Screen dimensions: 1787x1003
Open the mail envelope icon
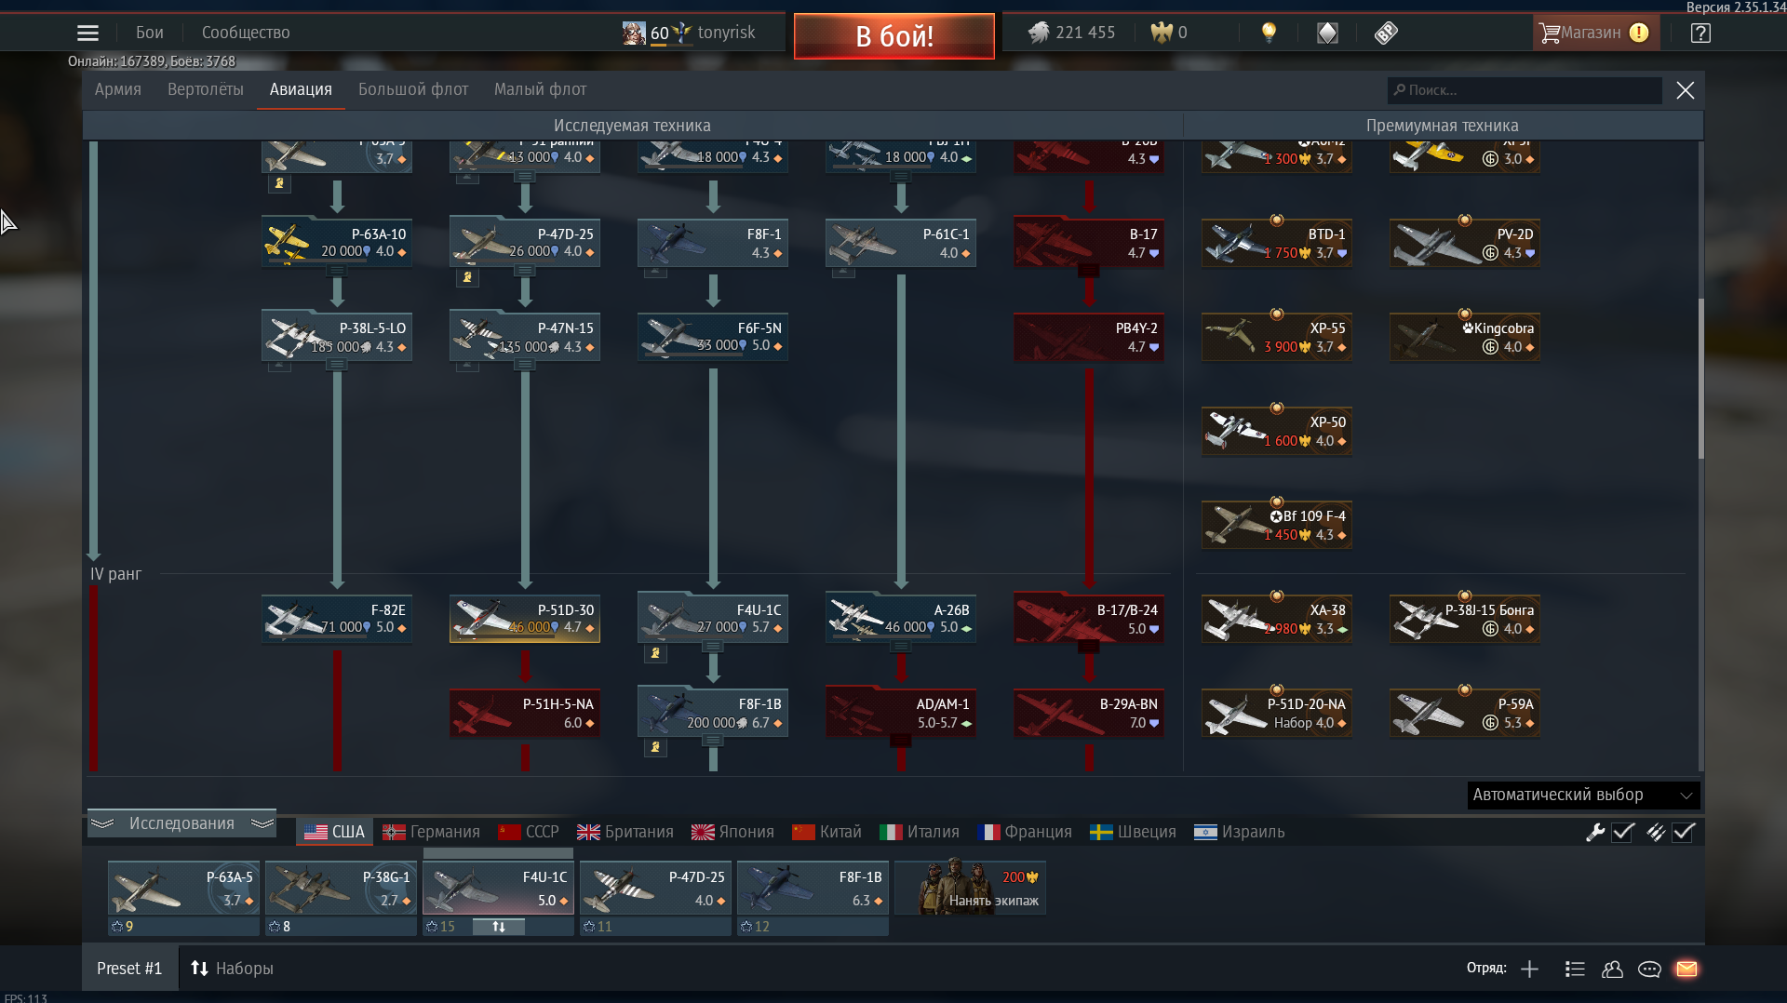coord(1686,970)
